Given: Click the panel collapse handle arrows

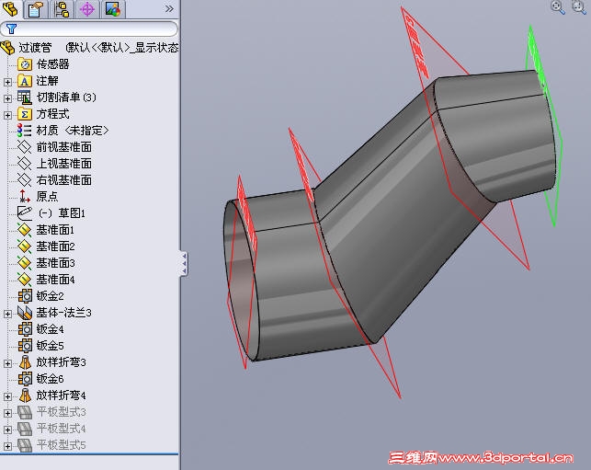Looking at the screenshot, I should 184,264.
